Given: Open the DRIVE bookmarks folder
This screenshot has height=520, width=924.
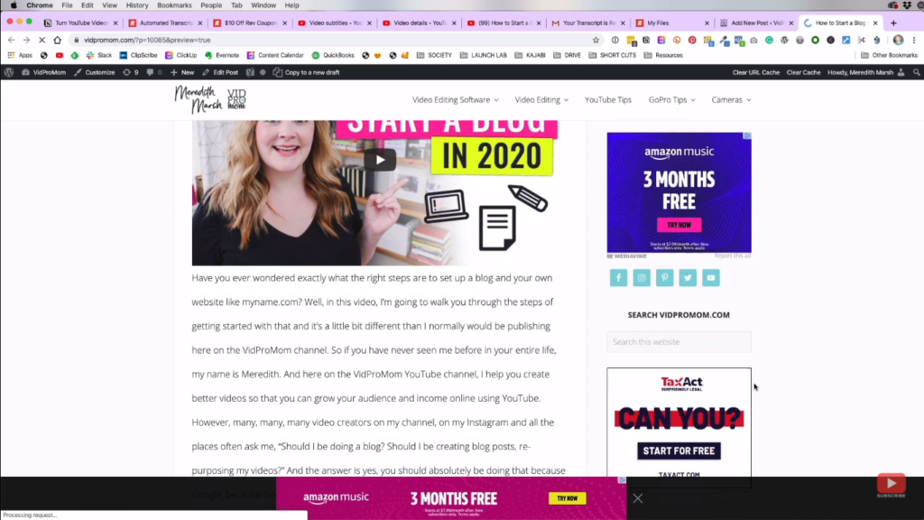Looking at the screenshot, I should 567,55.
